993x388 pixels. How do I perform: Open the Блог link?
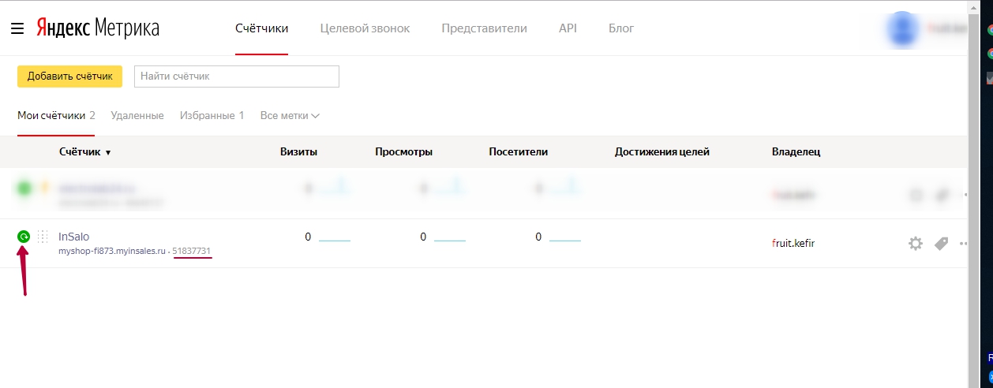pyautogui.click(x=621, y=28)
